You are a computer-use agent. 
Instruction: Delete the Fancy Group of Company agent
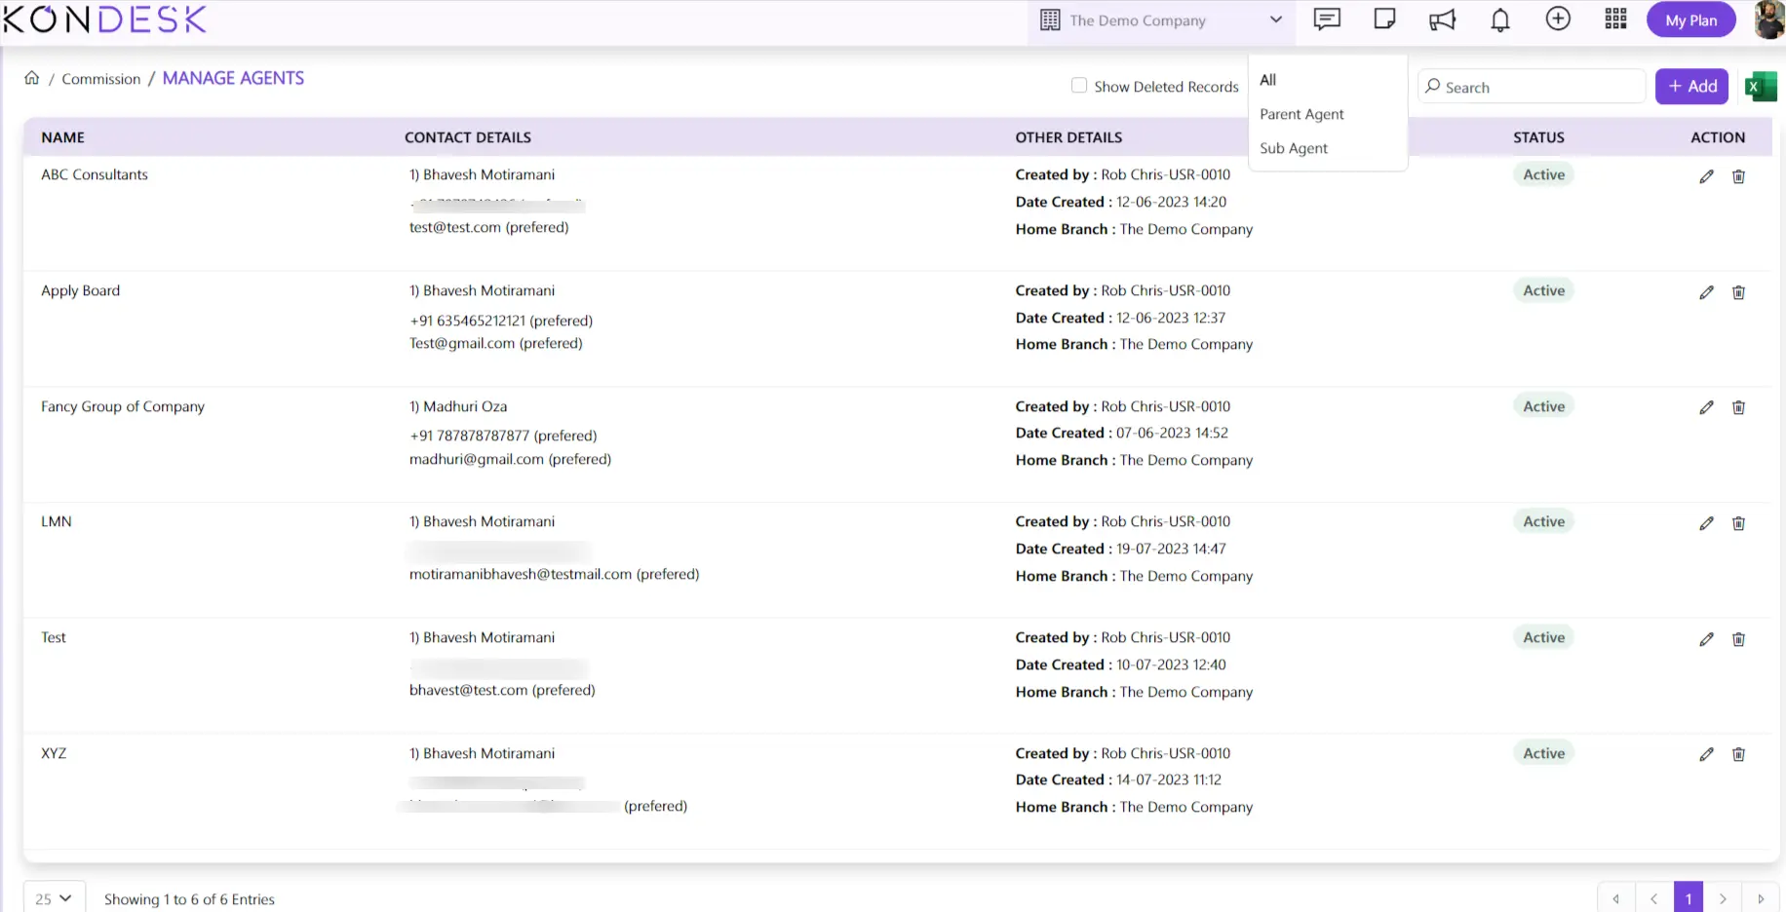(1738, 407)
